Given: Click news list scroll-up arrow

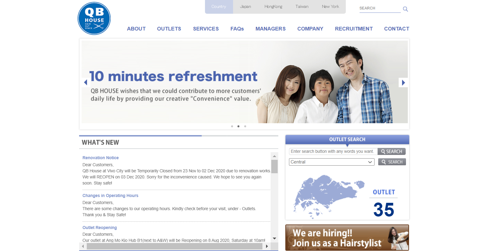Looking at the screenshot, I should pyautogui.click(x=274, y=156).
